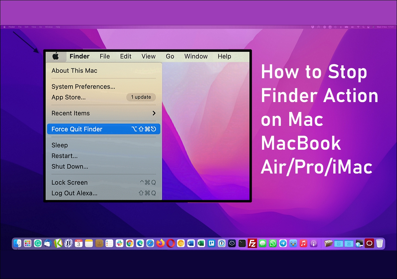Open Telegram in the dock

pyautogui.click(x=283, y=243)
